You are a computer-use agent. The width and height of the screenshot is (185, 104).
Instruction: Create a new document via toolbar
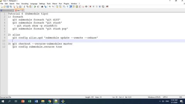(1, 7)
